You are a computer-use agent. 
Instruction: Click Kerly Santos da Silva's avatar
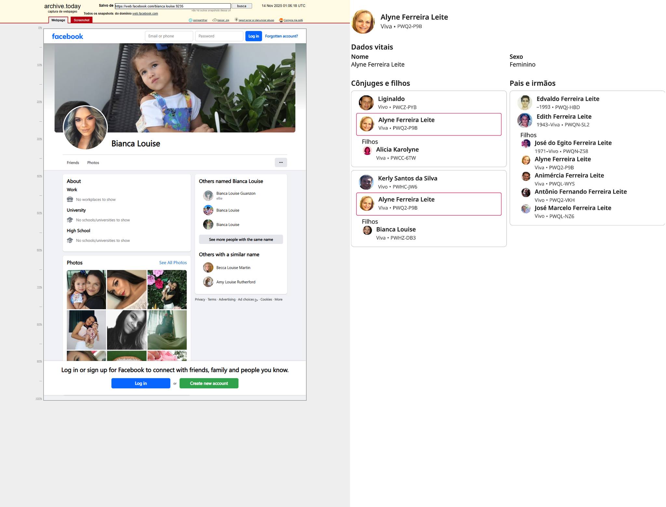366,182
